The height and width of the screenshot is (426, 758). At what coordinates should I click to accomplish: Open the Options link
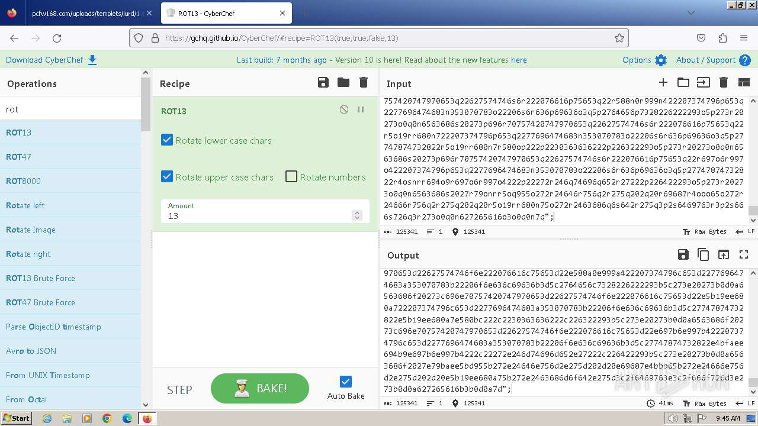[637, 60]
